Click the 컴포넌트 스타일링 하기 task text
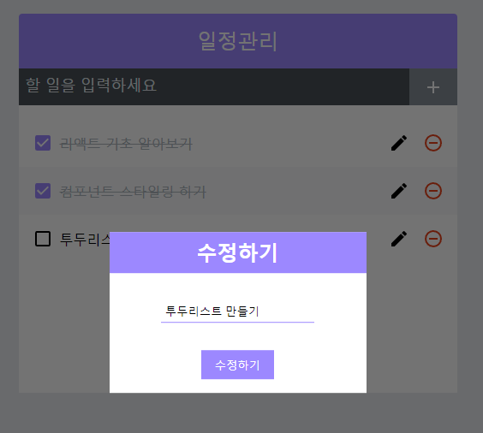 (133, 192)
